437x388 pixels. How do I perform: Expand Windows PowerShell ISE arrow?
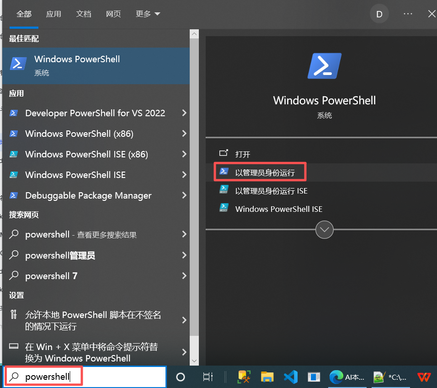[184, 175]
